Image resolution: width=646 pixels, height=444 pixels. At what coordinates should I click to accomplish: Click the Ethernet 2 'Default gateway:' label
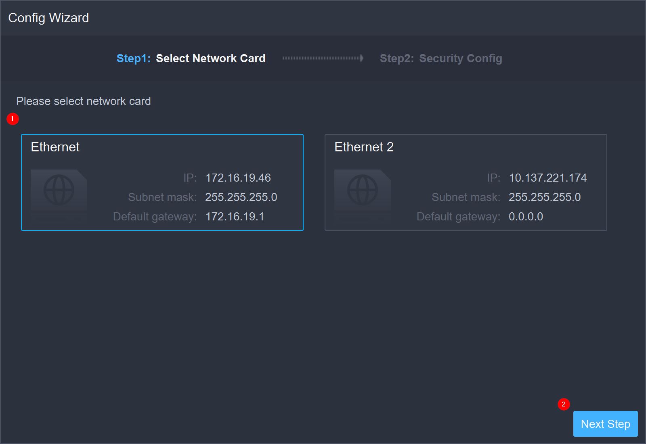tap(458, 216)
